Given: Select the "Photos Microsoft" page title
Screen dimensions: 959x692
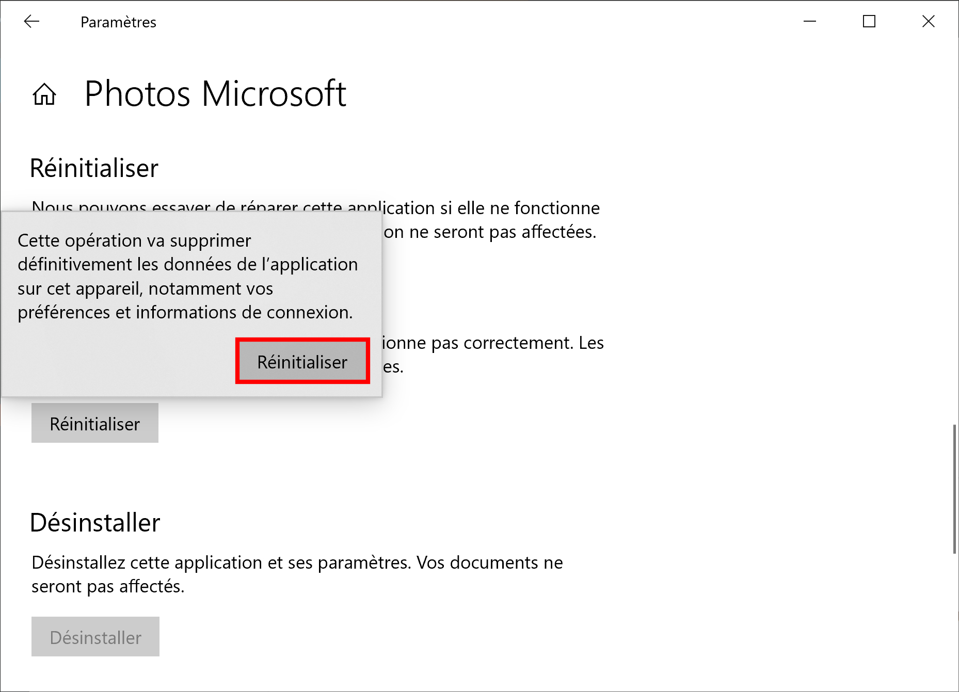Looking at the screenshot, I should [215, 94].
